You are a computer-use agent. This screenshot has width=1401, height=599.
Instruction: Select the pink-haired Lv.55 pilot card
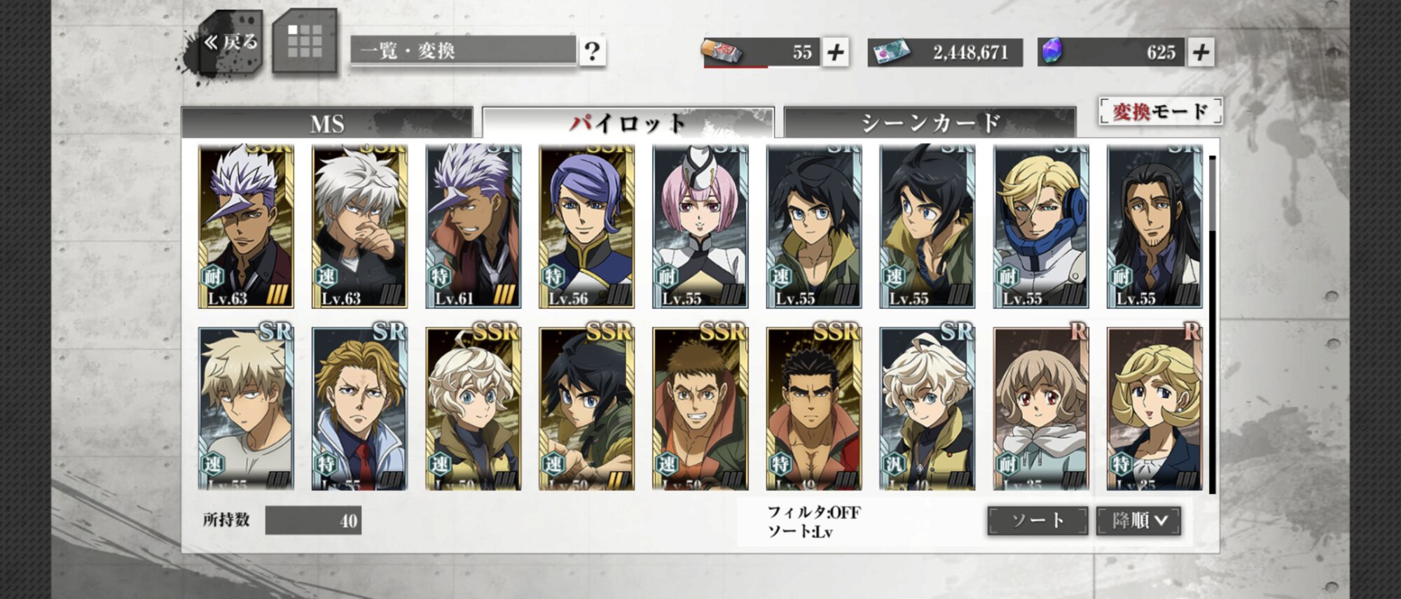click(x=700, y=226)
